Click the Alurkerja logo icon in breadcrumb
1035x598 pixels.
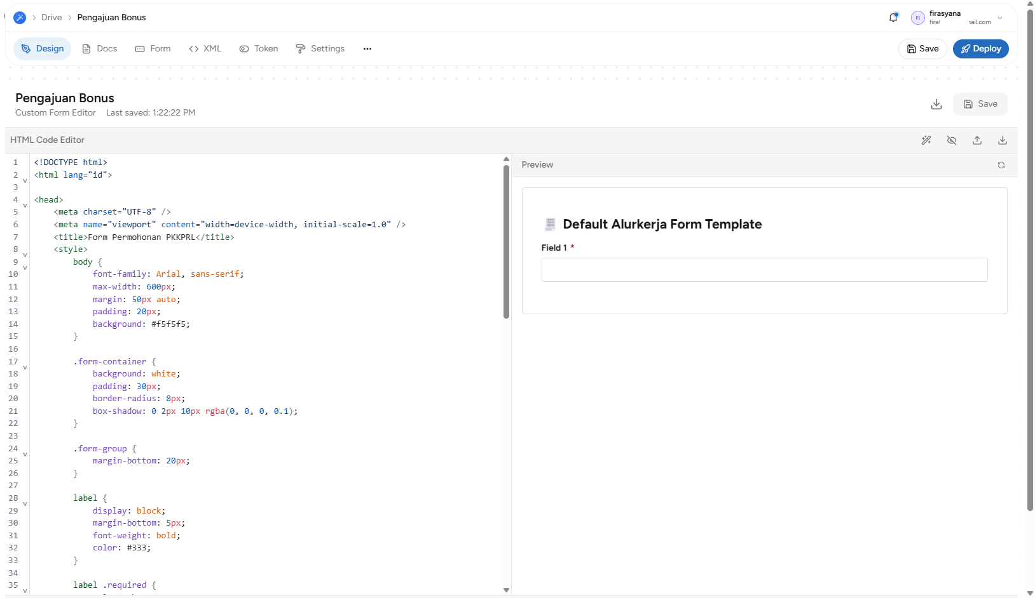(x=20, y=18)
